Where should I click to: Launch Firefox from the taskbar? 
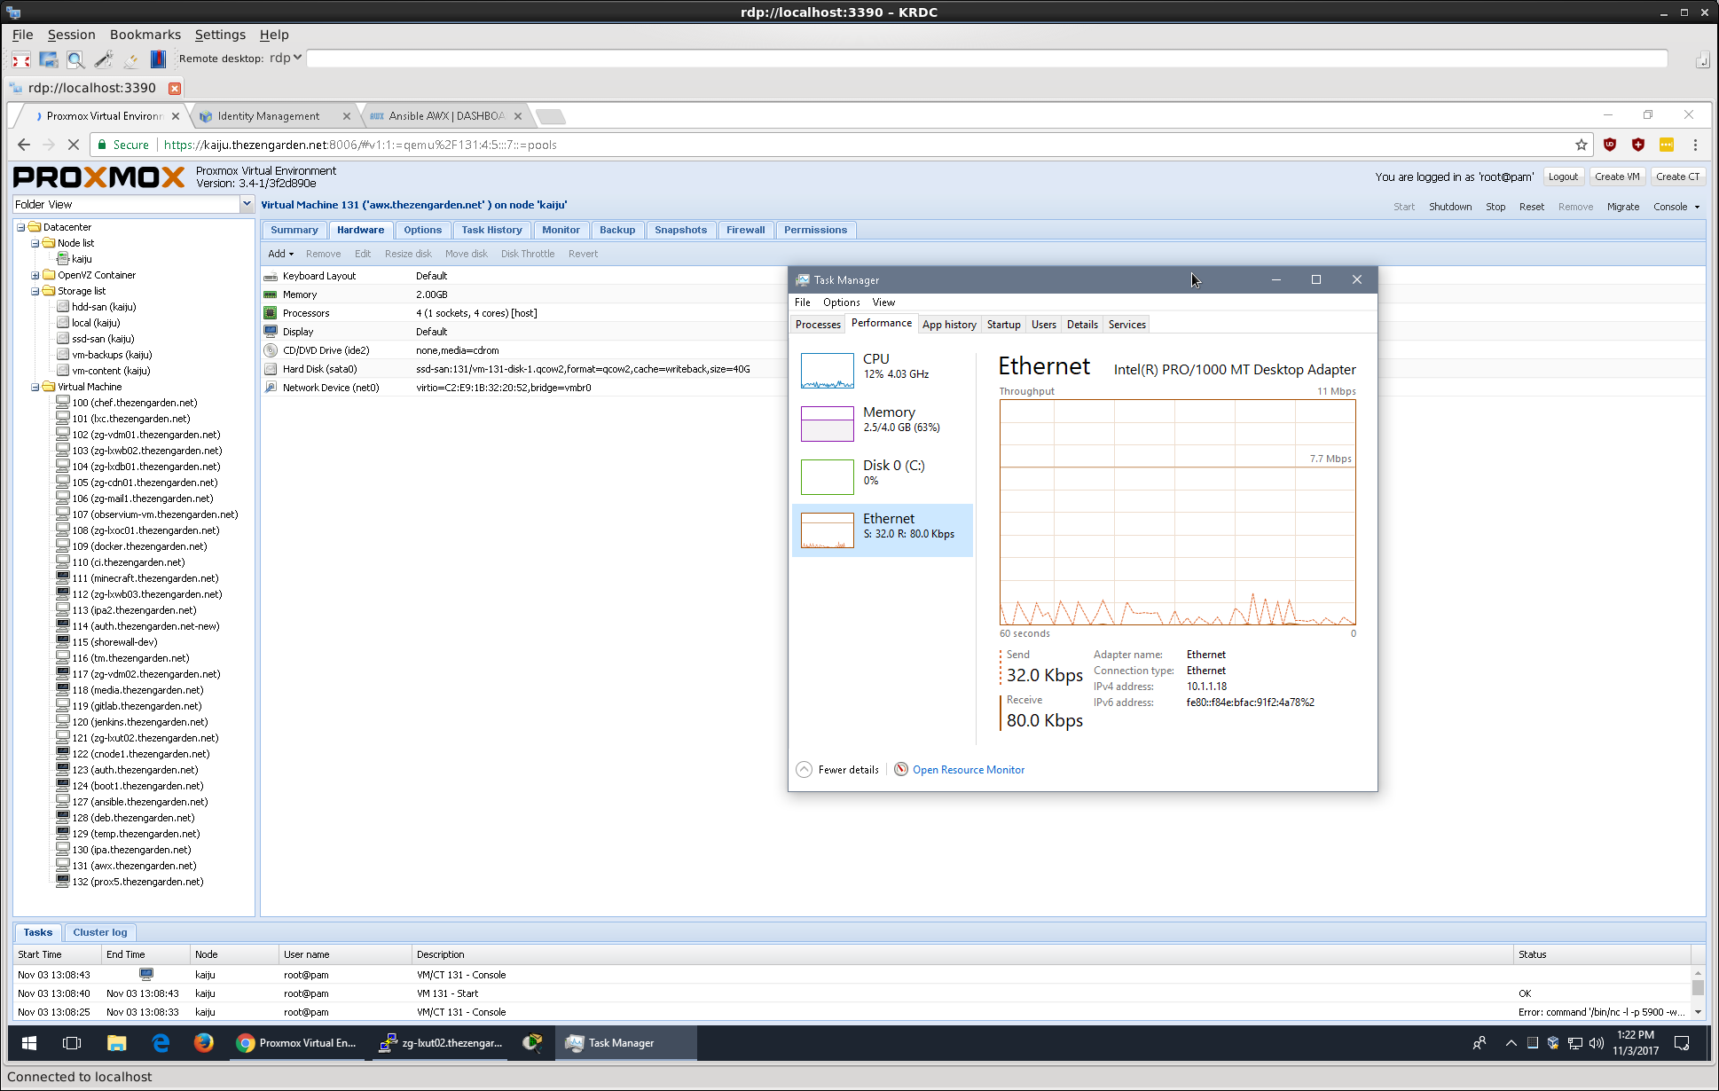(x=204, y=1043)
